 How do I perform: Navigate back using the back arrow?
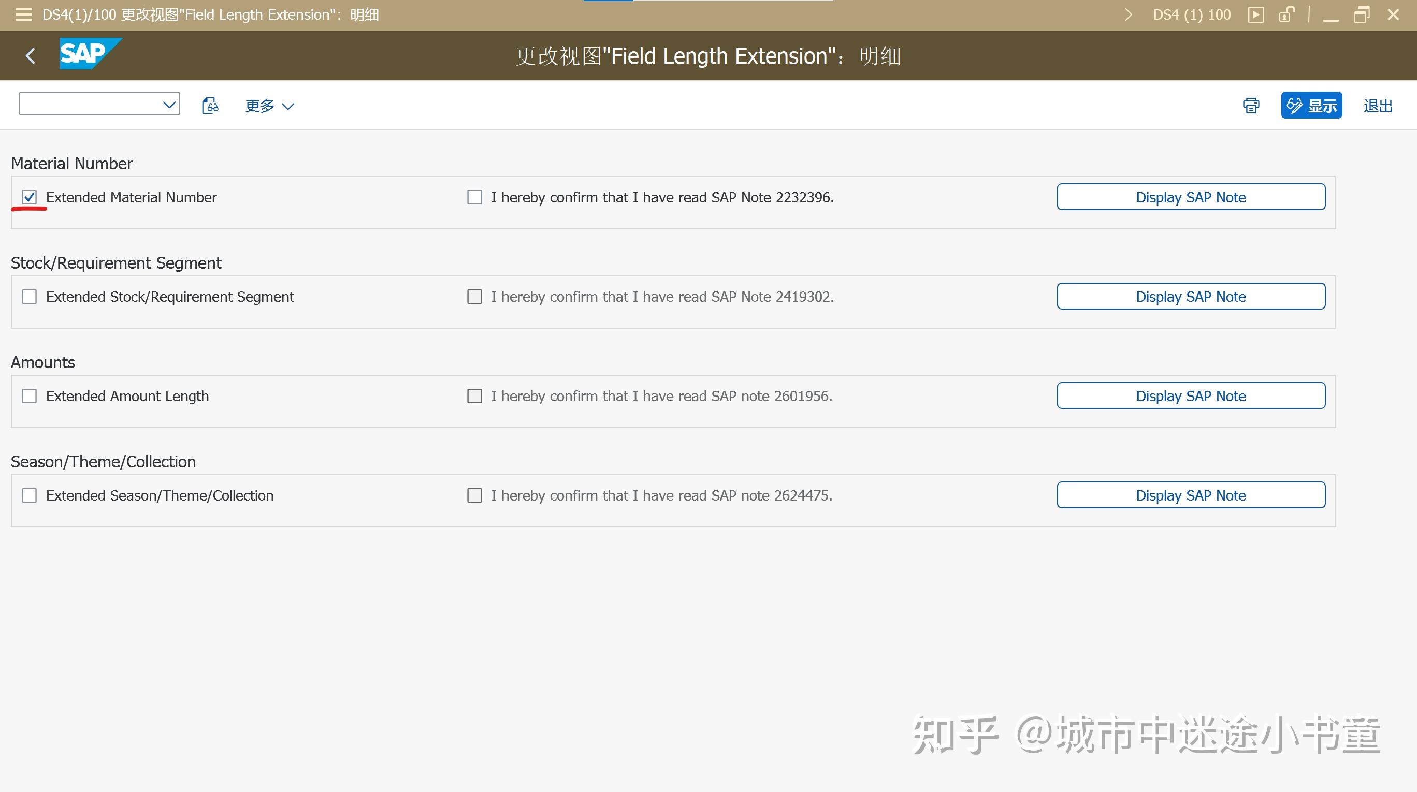30,55
